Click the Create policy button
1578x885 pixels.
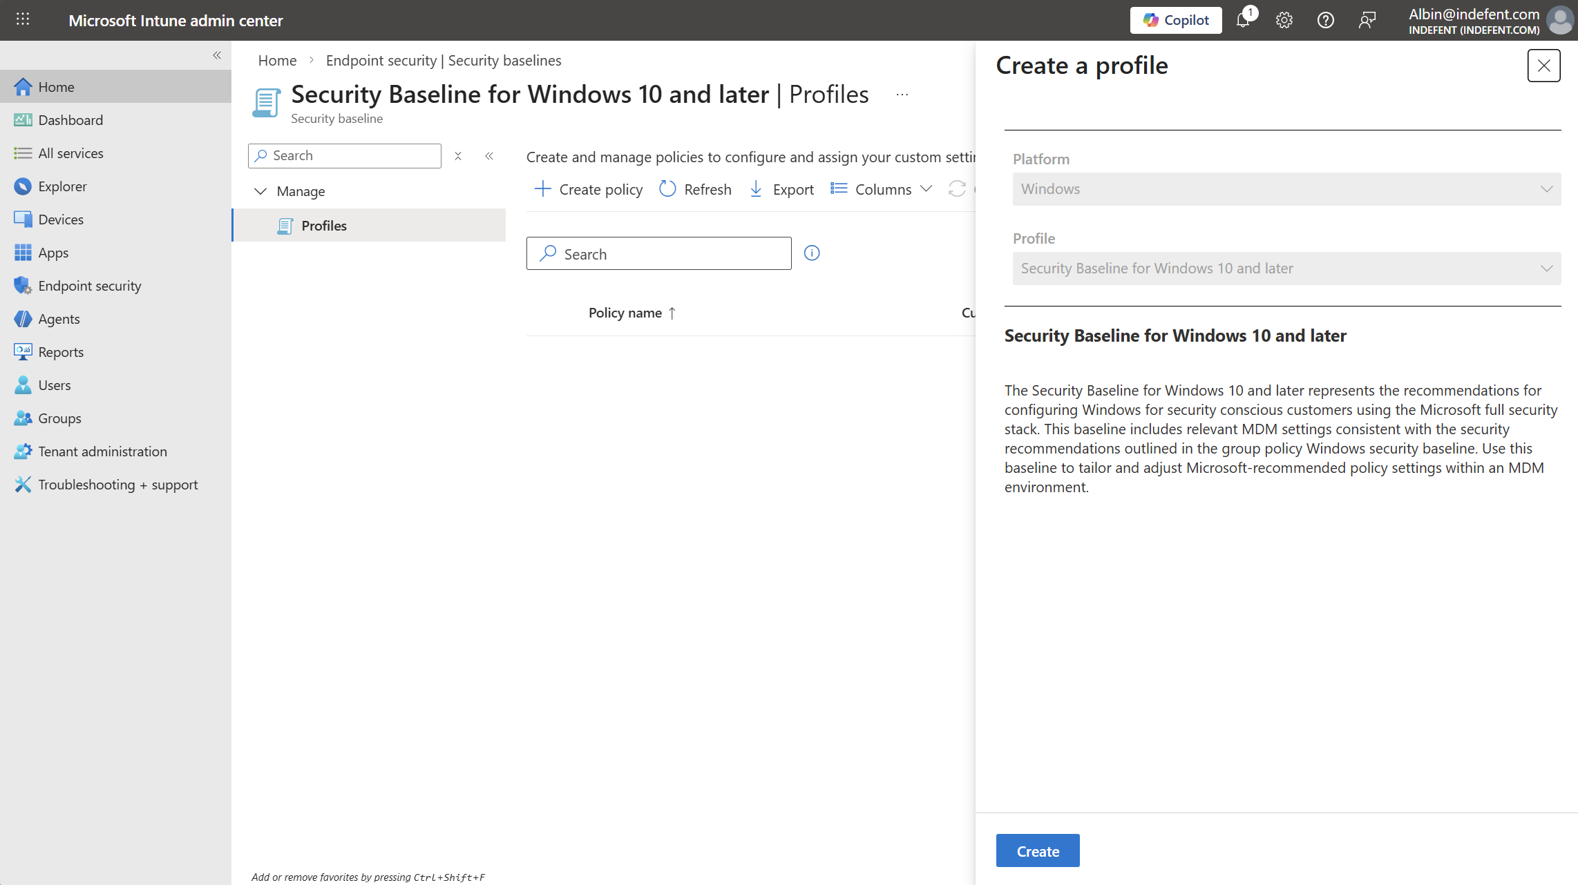589,189
